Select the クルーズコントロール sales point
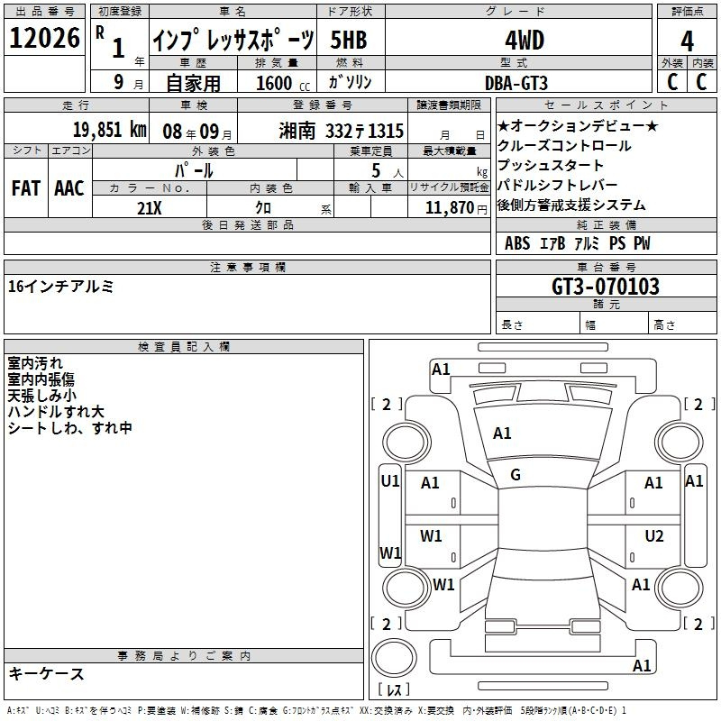This screenshot has width=721, height=721. click(564, 146)
